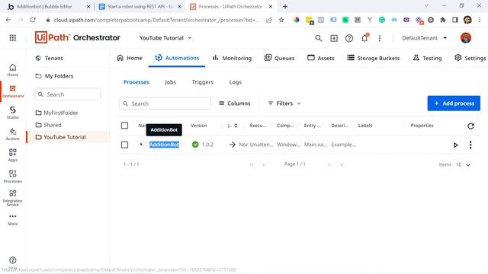Open the user profile avatar
Screen dimensions: 488x274
coord(466,38)
